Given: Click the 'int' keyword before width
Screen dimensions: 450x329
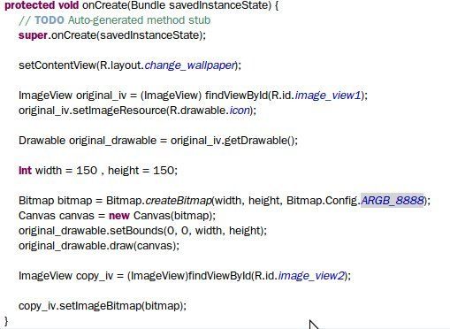Looking at the screenshot, I should (x=25, y=171).
